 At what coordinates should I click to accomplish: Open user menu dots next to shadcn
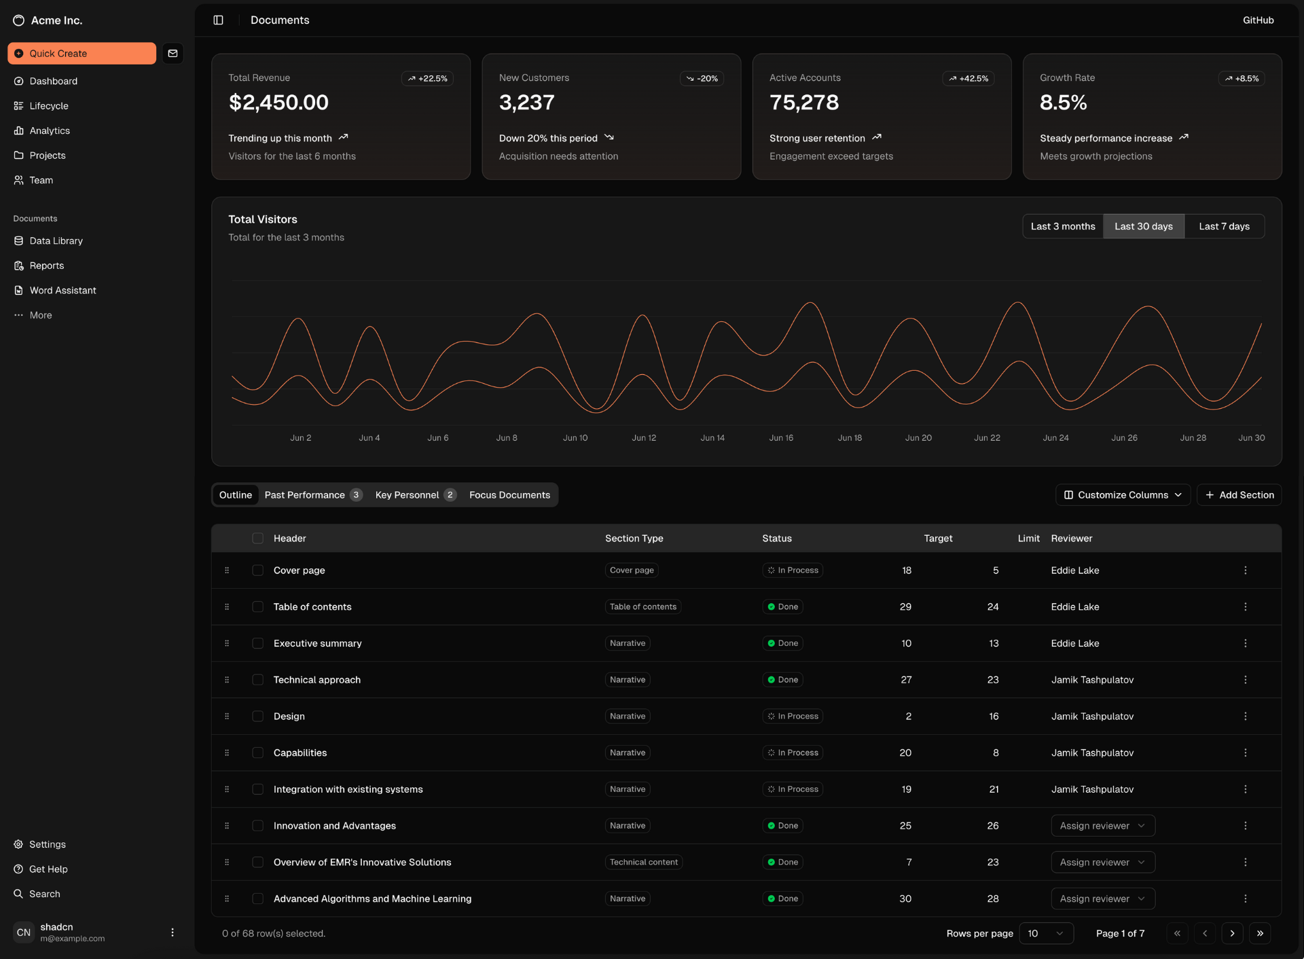click(x=173, y=933)
